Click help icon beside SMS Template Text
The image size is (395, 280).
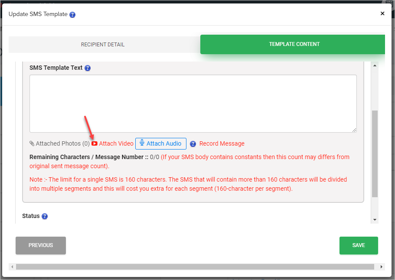pyautogui.click(x=88, y=68)
